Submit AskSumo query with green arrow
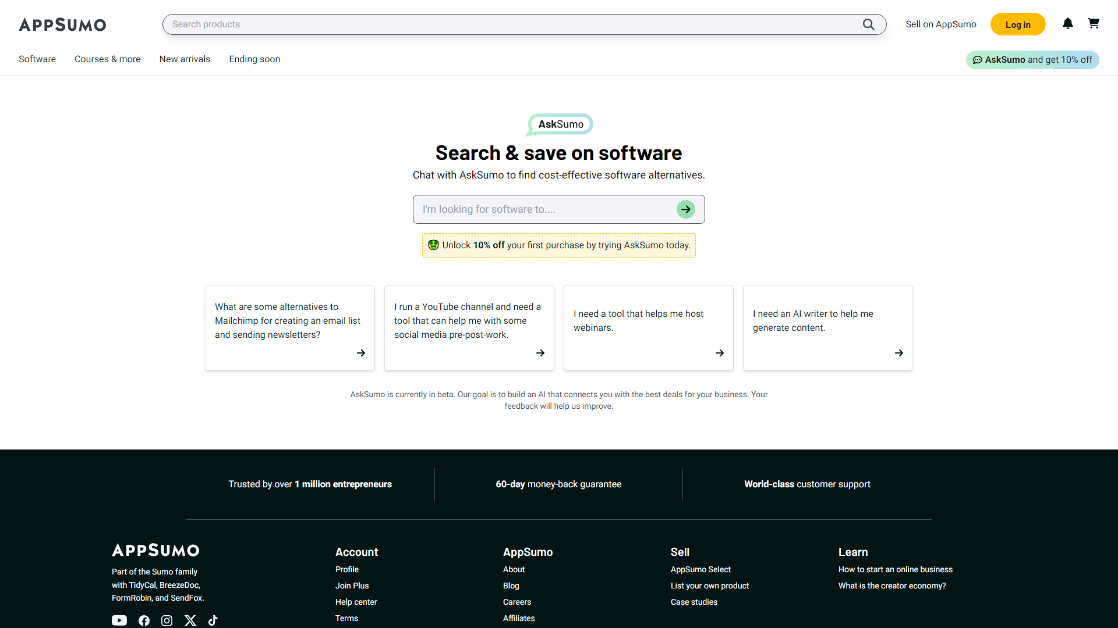The height and width of the screenshot is (628, 1118). click(685, 209)
